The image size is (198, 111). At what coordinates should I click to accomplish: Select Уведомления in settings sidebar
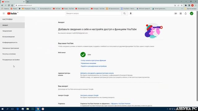click(x=12, y=31)
